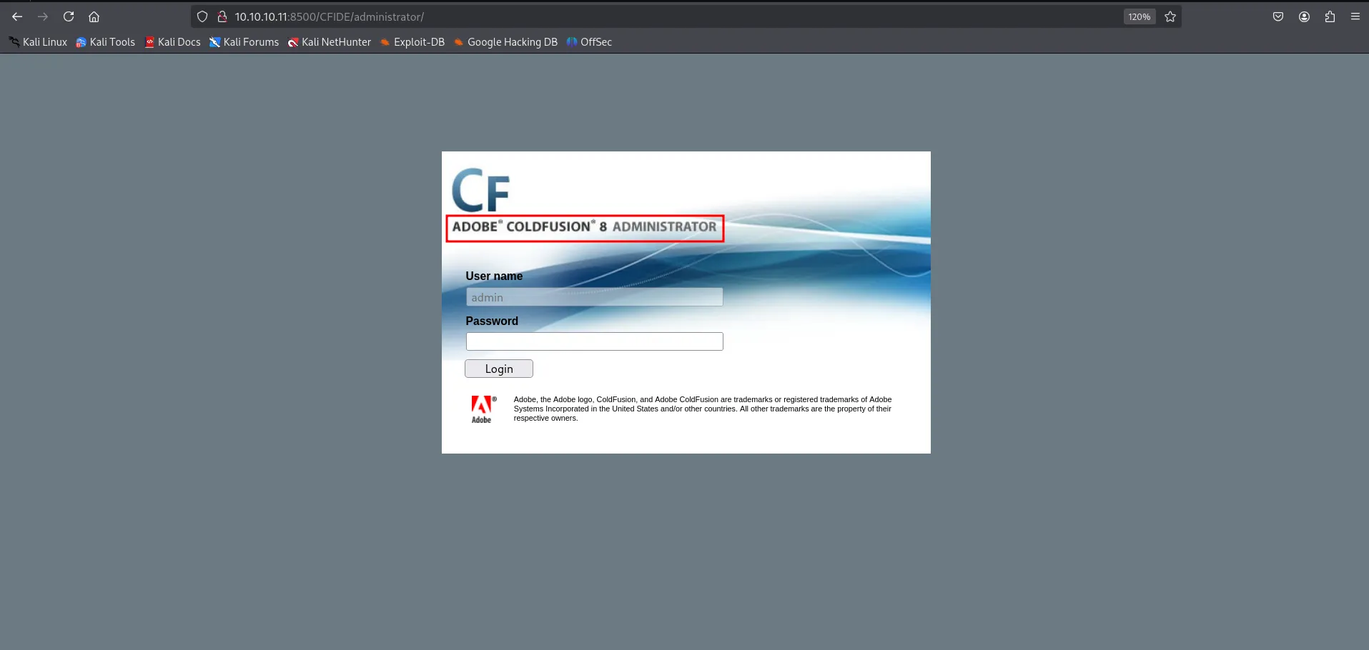1369x650 pixels.
Task: View insecure connection lock details
Action: 222,16
